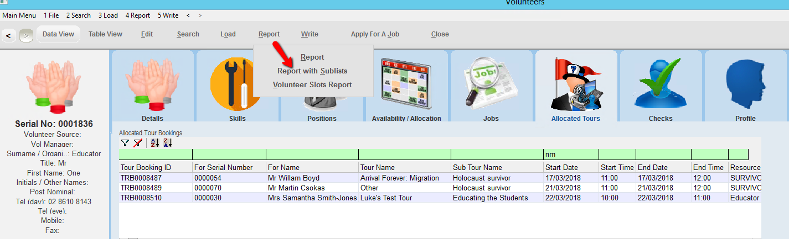
Task: Click the forward arrow navigation button
Action: click(26, 36)
